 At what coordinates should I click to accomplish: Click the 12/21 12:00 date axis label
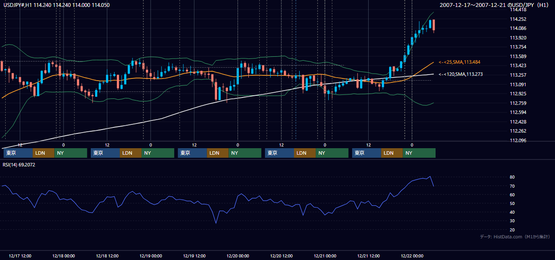coord(368,256)
